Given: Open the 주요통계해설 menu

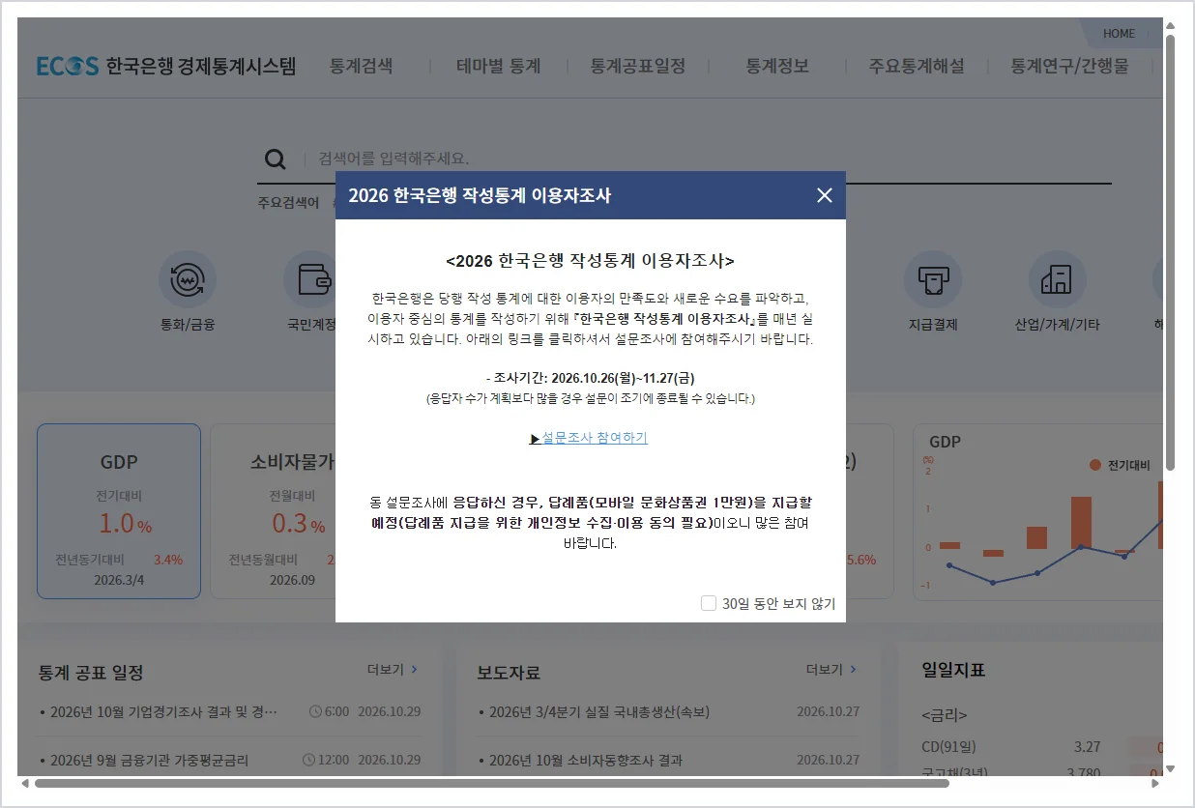Looking at the screenshot, I should (x=917, y=66).
